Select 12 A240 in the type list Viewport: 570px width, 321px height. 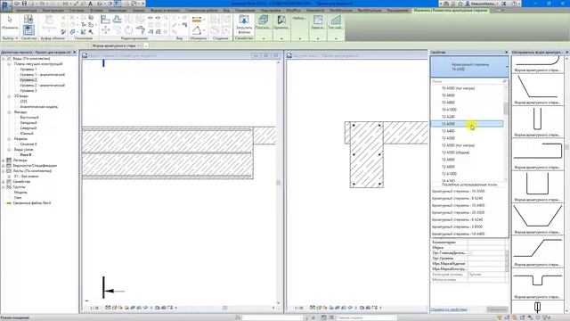tap(467, 117)
